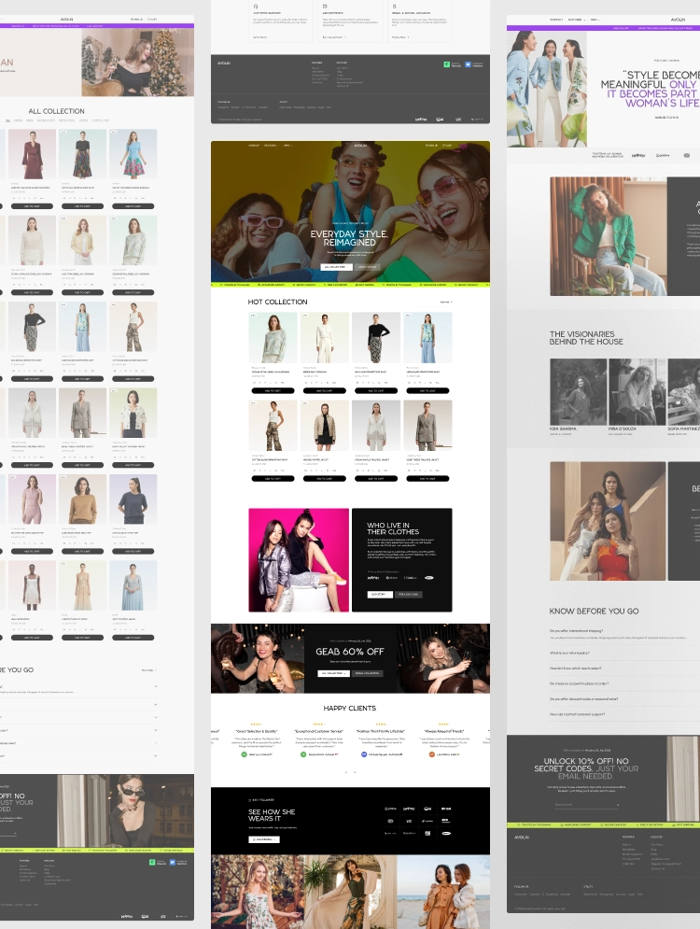
Task: Show next Happy Clients testimonial
Action: [x=355, y=772]
